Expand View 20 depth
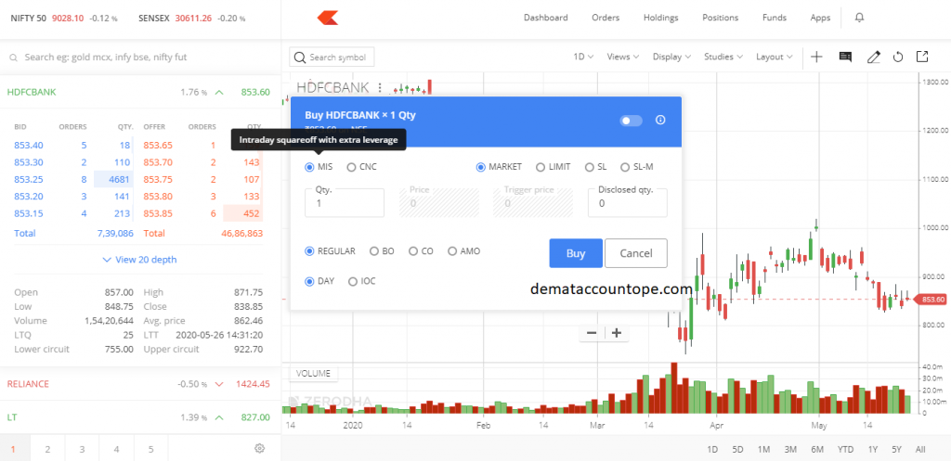The image size is (951, 461). pyautogui.click(x=139, y=260)
